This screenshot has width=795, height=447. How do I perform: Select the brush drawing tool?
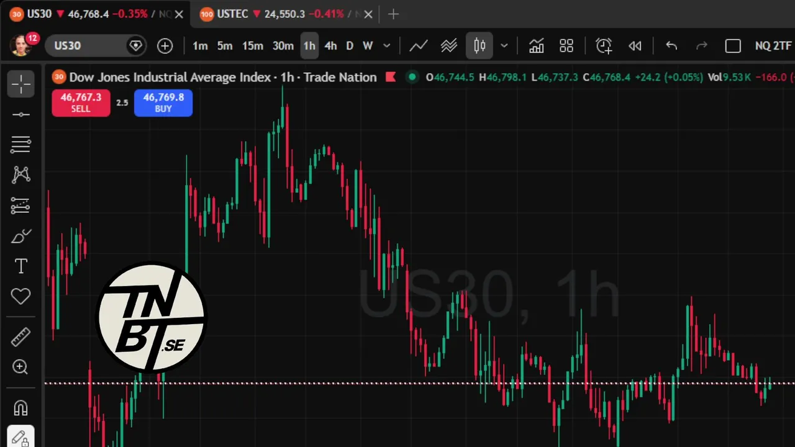click(20, 237)
